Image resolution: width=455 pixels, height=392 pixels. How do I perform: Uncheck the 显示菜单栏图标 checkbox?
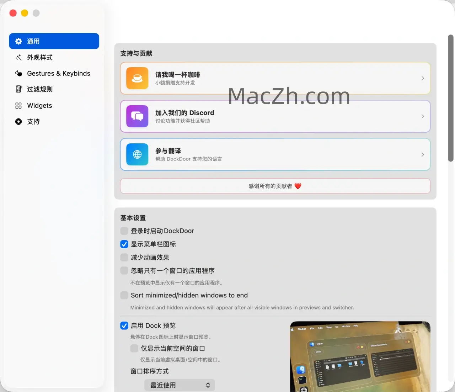tap(124, 244)
